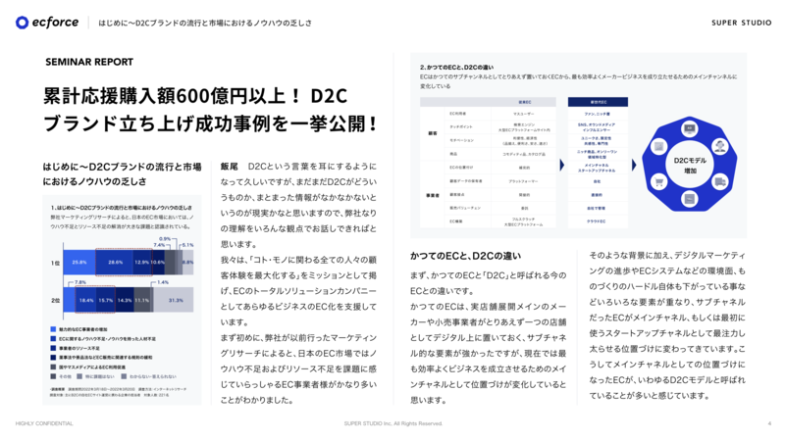Click legend swatch for ECに関するノウハウ不足
This screenshot has height=441, width=785.
(x=53, y=338)
